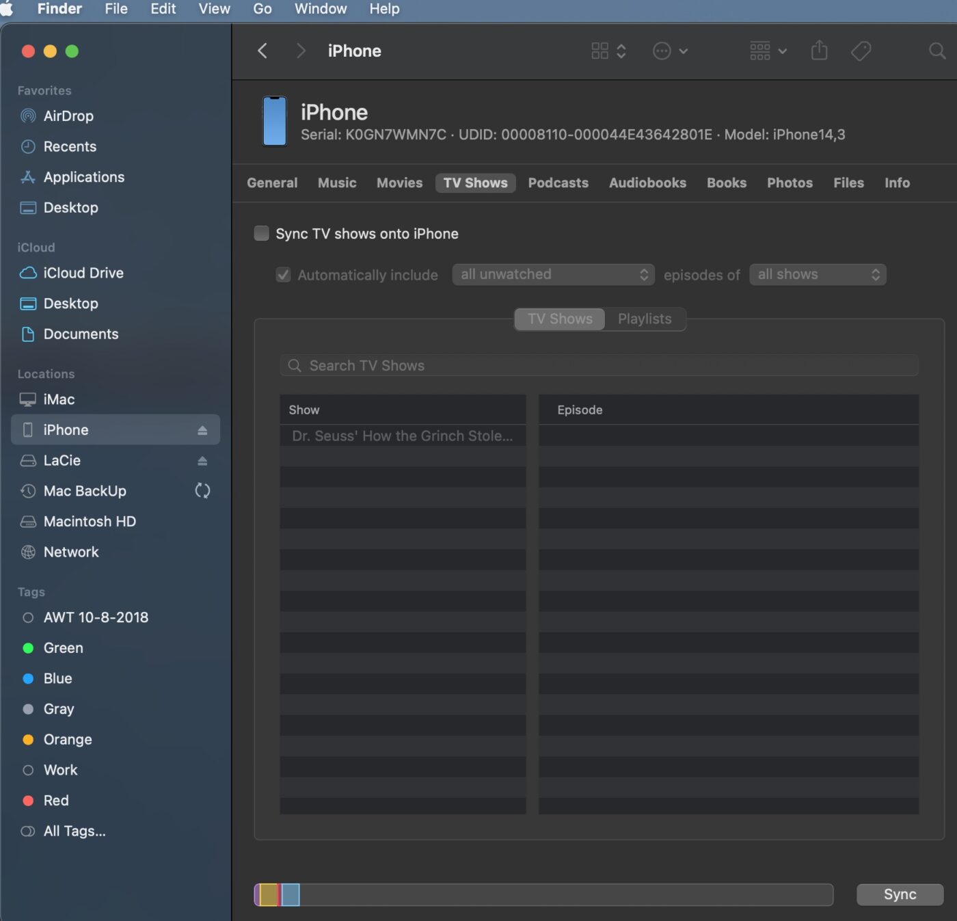Click the Show column header

click(x=403, y=410)
